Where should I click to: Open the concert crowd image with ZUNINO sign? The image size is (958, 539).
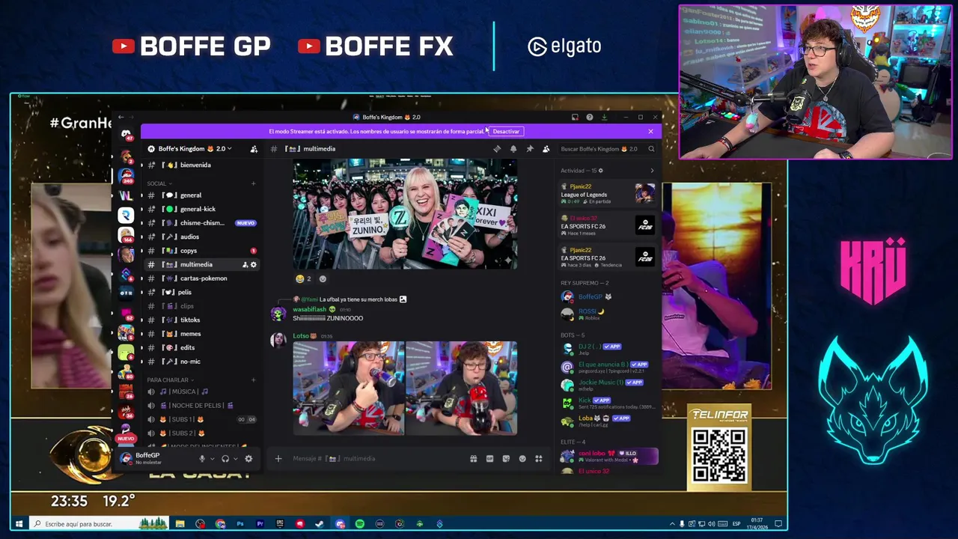pyautogui.click(x=405, y=213)
